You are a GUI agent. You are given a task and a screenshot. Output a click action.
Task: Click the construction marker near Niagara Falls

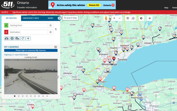[x=132, y=94]
